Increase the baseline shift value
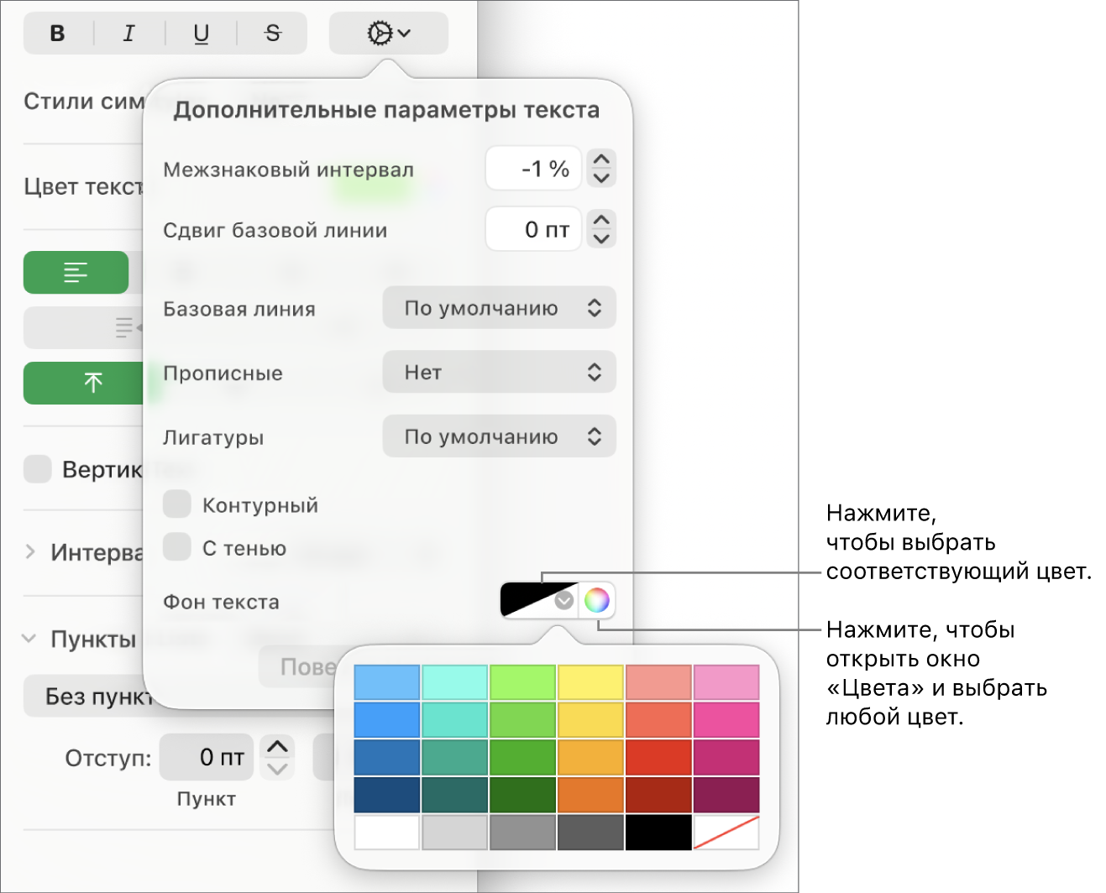Image resolution: width=1106 pixels, height=893 pixels. (x=601, y=219)
